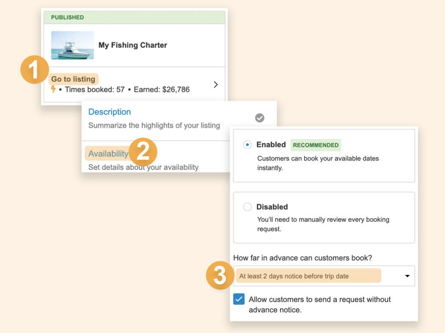This screenshot has width=445, height=333.
Task: Click the orange step 1 badge
Action: (35, 69)
